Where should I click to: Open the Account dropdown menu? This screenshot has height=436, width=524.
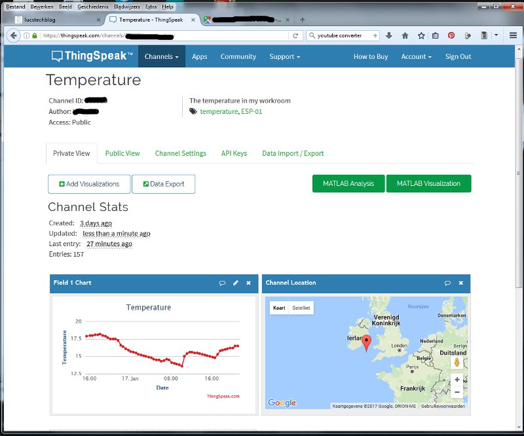coord(416,56)
